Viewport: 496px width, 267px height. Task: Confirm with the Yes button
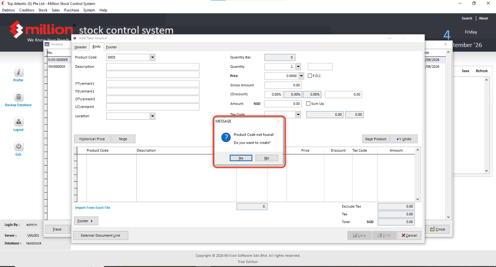241,158
